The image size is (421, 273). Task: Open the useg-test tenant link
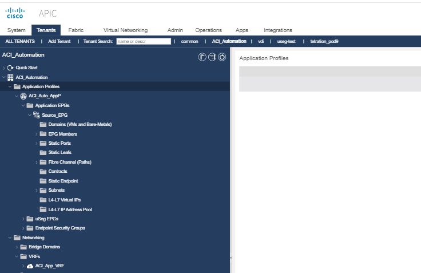tap(287, 41)
